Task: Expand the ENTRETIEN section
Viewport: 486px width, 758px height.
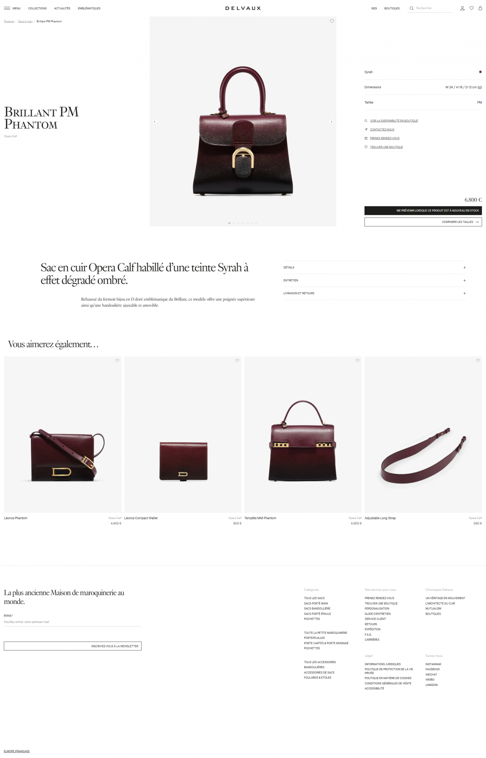Action: [375, 280]
